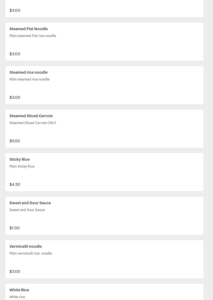Click the topmost $3.00 price card
Image resolution: width=213 pixels, height=300 pixels.
click(x=104, y=9)
